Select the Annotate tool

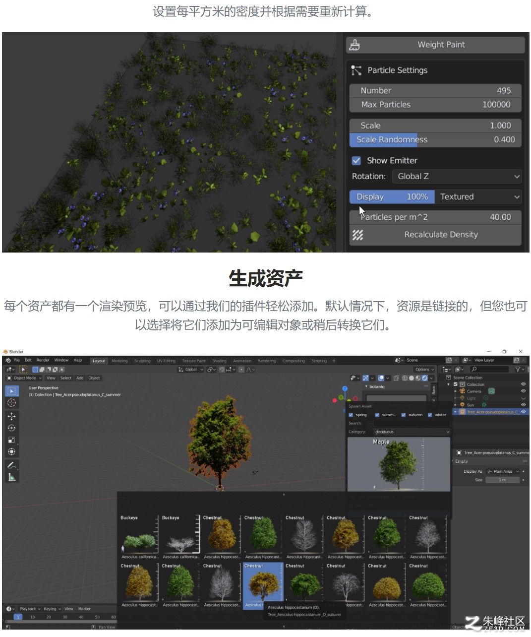coord(12,465)
